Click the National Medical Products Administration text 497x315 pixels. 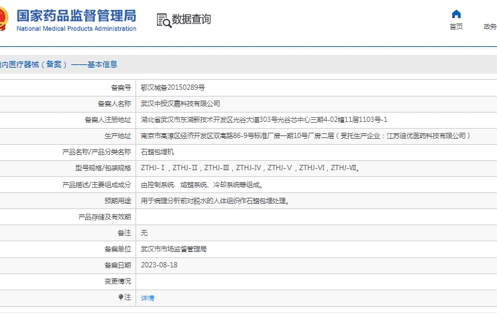76,29
